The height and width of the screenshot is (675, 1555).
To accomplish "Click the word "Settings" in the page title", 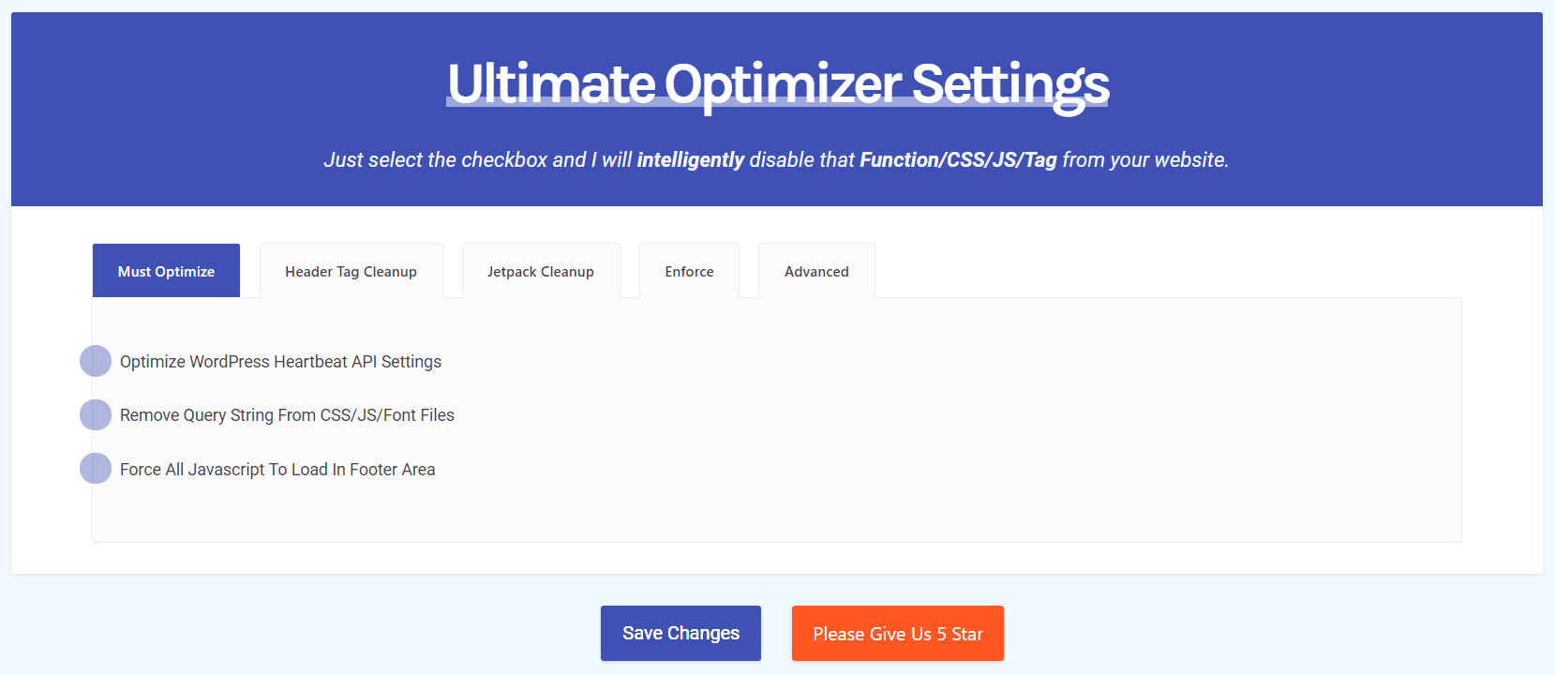I will (x=1009, y=83).
